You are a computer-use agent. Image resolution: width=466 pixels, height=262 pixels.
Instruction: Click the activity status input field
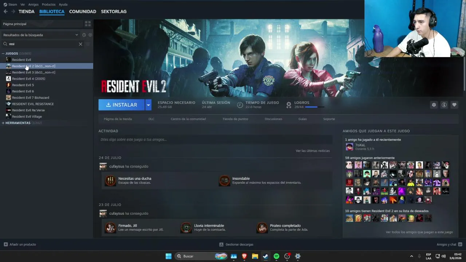(x=215, y=139)
